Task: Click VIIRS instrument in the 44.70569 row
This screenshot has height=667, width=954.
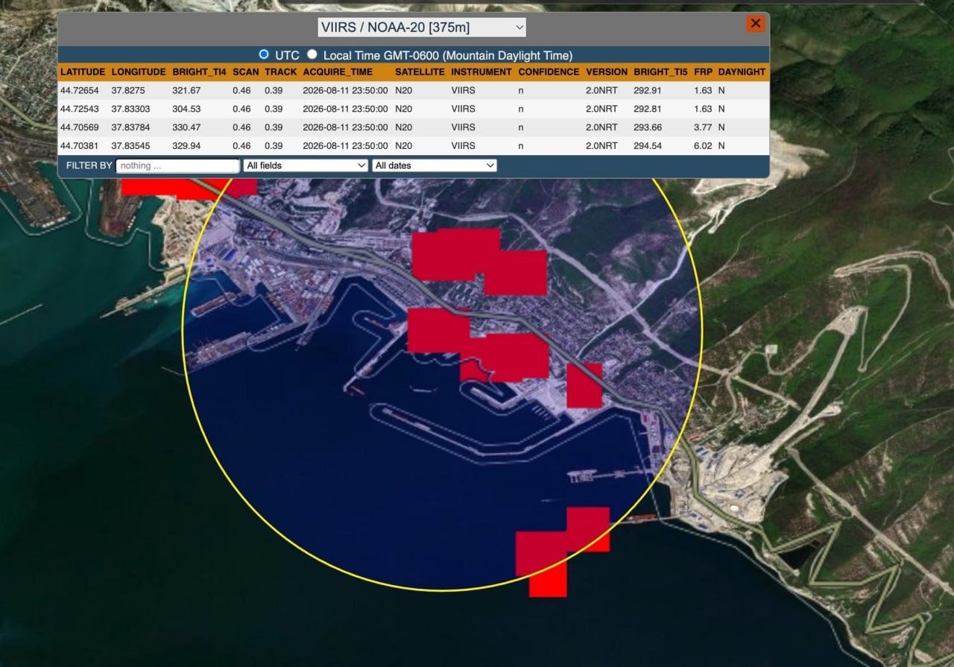Action: (x=463, y=127)
